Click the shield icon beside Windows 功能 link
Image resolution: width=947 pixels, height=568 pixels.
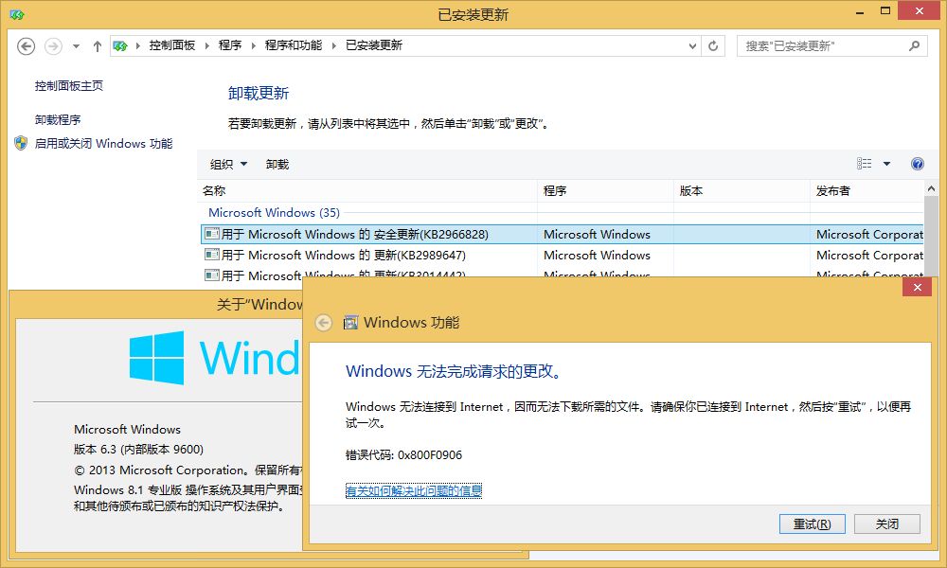click(x=21, y=144)
